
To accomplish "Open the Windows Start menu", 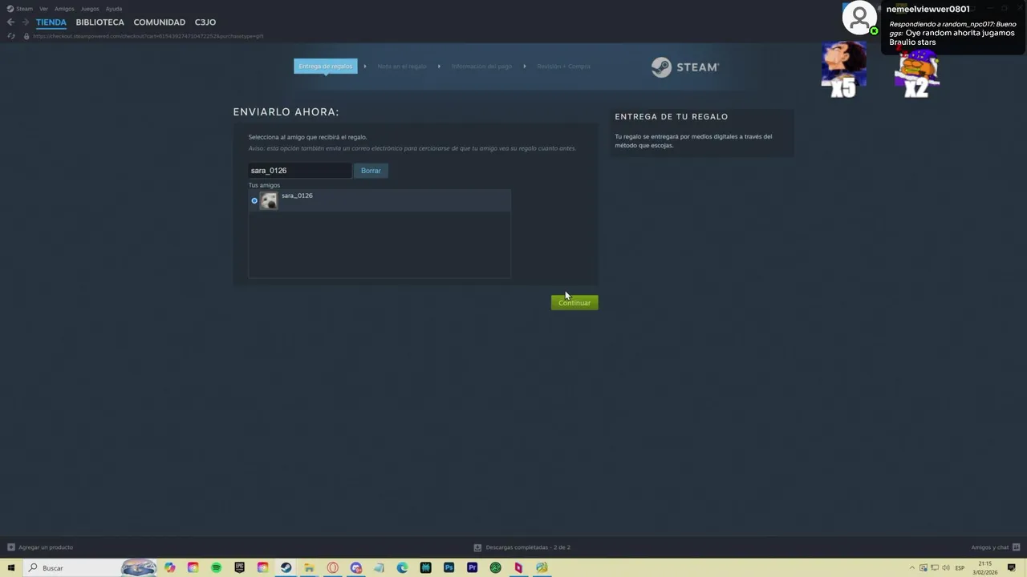I will (10, 567).
